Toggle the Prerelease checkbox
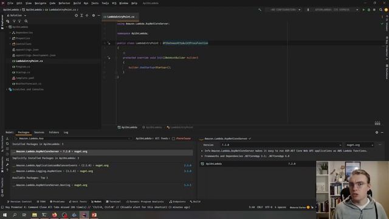 pos(173,139)
